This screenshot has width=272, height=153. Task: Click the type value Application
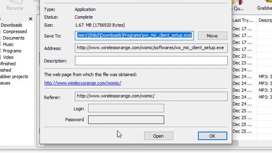tap(85, 9)
